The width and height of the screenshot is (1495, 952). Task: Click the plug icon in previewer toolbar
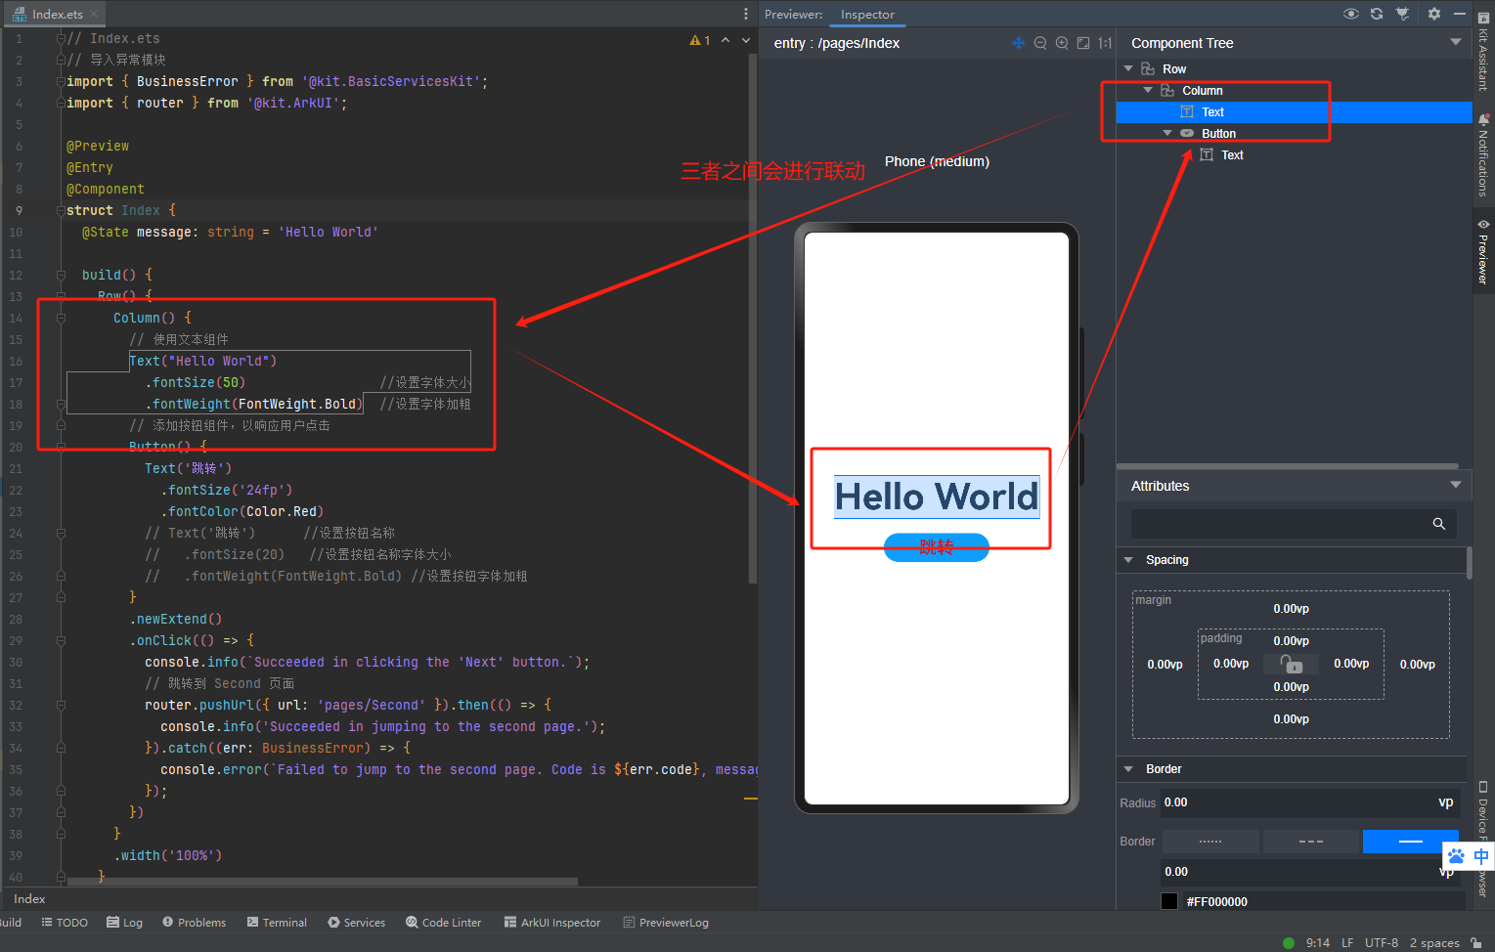[x=1403, y=14]
